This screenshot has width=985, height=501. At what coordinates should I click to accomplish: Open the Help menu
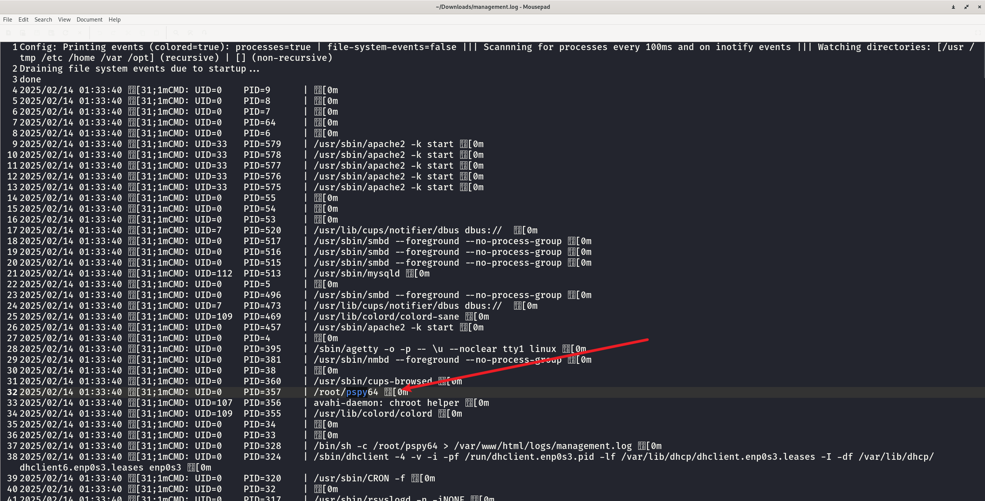coord(114,20)
